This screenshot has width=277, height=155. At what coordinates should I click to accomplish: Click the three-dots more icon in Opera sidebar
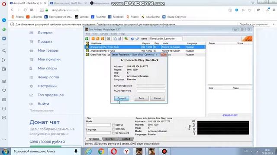click(4, 139)
